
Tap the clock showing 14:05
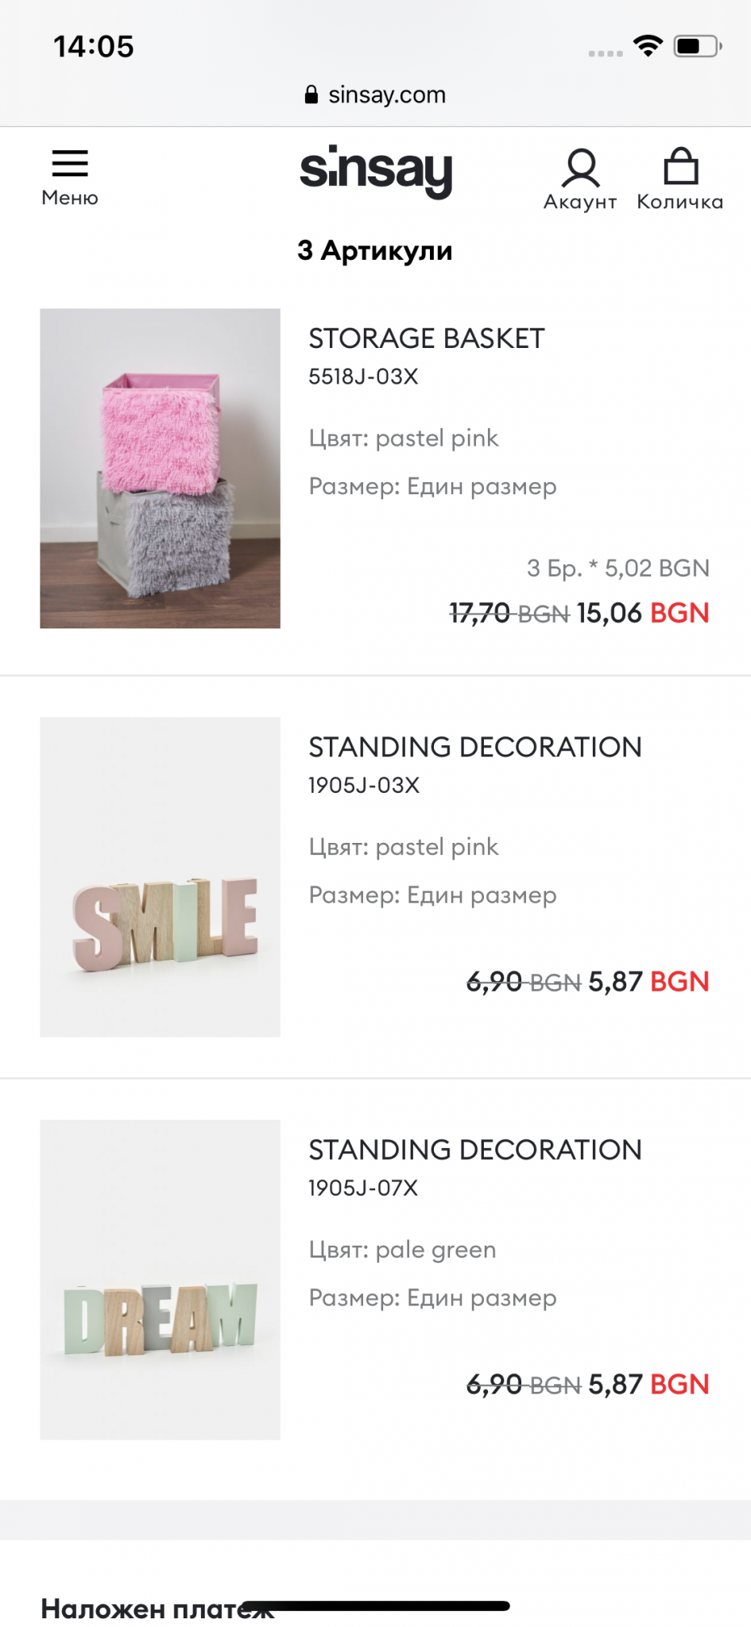coord(94,46)
